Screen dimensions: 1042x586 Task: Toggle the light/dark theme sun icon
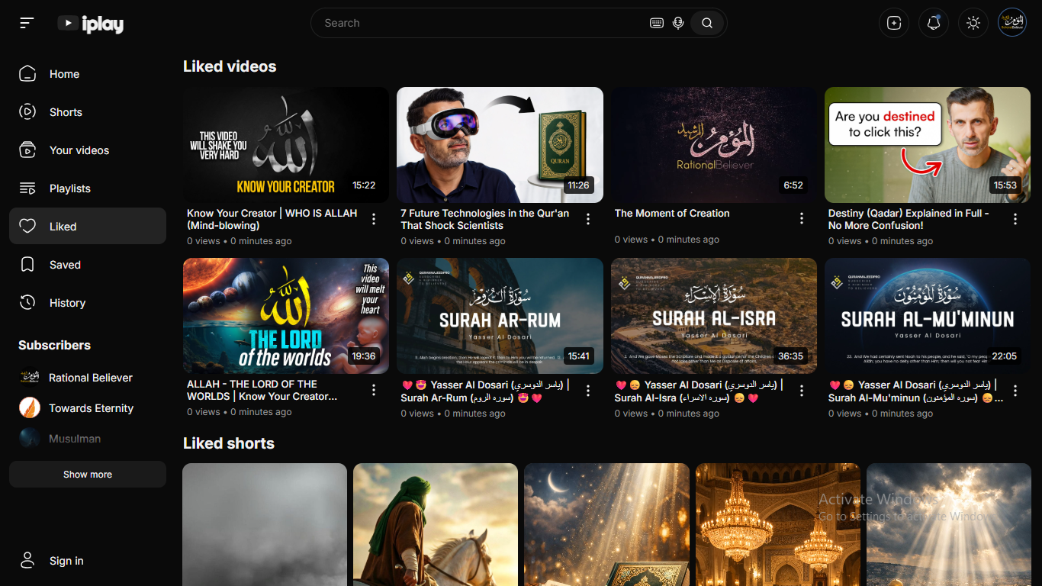973,23
